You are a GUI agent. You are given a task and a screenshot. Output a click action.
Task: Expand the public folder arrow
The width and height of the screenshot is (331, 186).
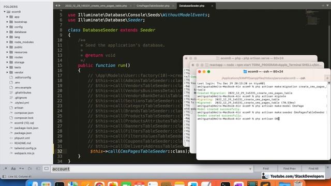coord(7,47)
